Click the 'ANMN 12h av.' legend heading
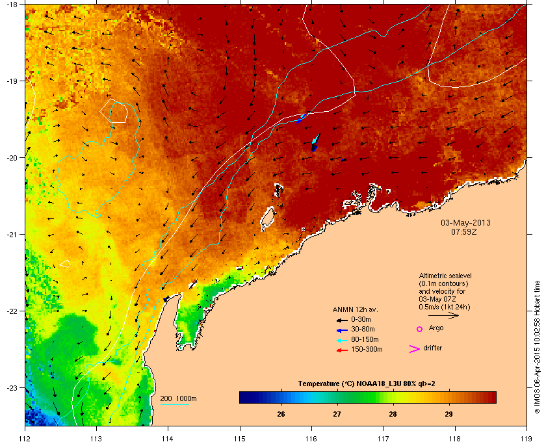Viewport: 546px width, 442px height. pyautogui.click(x=355, y=309)
